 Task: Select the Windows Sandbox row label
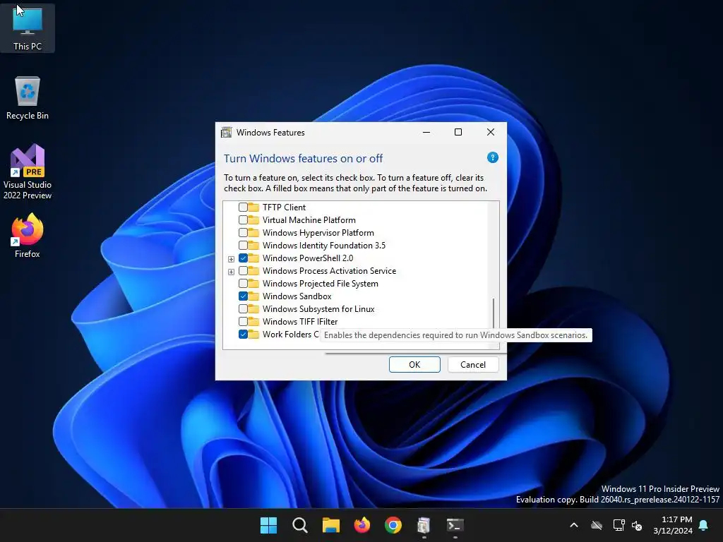tap(297, 296)
